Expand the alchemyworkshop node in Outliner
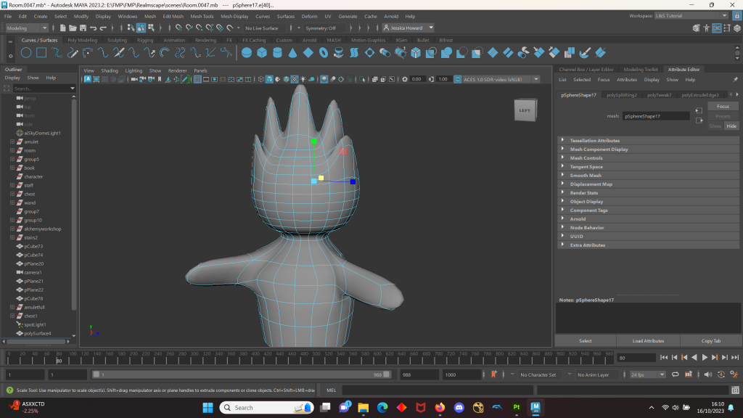 click(x=12, y=229)
